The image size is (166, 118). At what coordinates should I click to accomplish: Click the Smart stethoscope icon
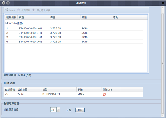click(x=6, y=10)
